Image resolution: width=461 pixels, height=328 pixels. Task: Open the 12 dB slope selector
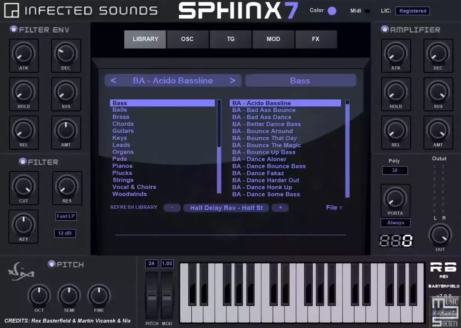point(65,233)
